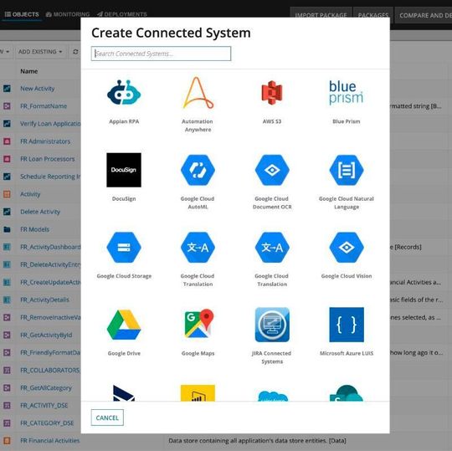Switch to the OBJECTS tab

point(22,14)
